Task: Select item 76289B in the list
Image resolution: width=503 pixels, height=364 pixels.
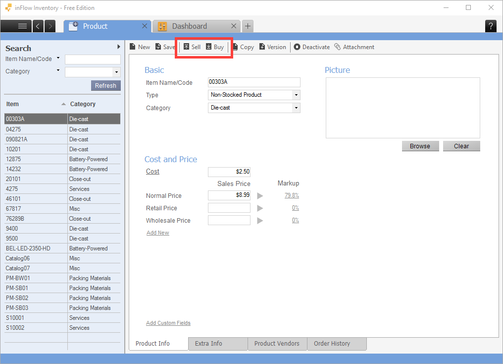Action: point(62,219)
